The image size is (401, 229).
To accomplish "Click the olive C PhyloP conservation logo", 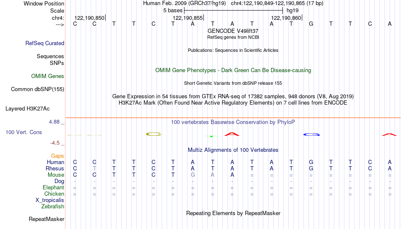I will pyautogui.click(x=154, y=134).
